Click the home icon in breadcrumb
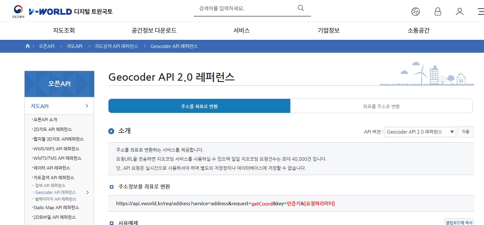The height and width of the screenshot is (225, 484). pyautogui.click(x=28, y=46)
